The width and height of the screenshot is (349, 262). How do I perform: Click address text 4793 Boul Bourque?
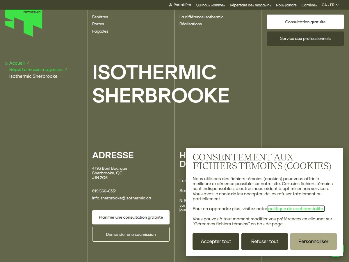coord(110,168)
